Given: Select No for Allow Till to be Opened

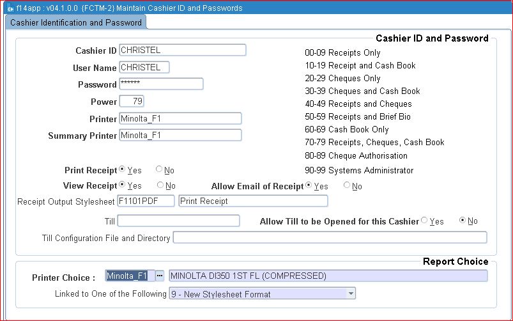Looking at the screenshot, I should point(463,221).
